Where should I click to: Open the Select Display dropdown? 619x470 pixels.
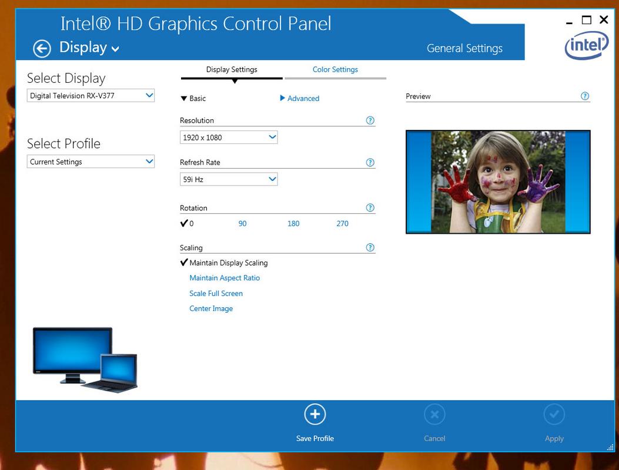91,96
